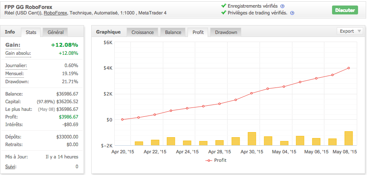This screenshot has height=175, width=367.
Task: Click the tallest yellow bar near Apr 30
Action: [x=251, y=138]
